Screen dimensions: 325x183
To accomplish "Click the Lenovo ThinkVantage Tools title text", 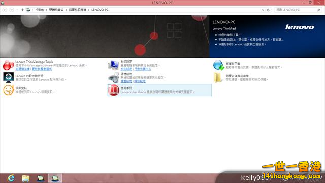I will pos(34,62).
